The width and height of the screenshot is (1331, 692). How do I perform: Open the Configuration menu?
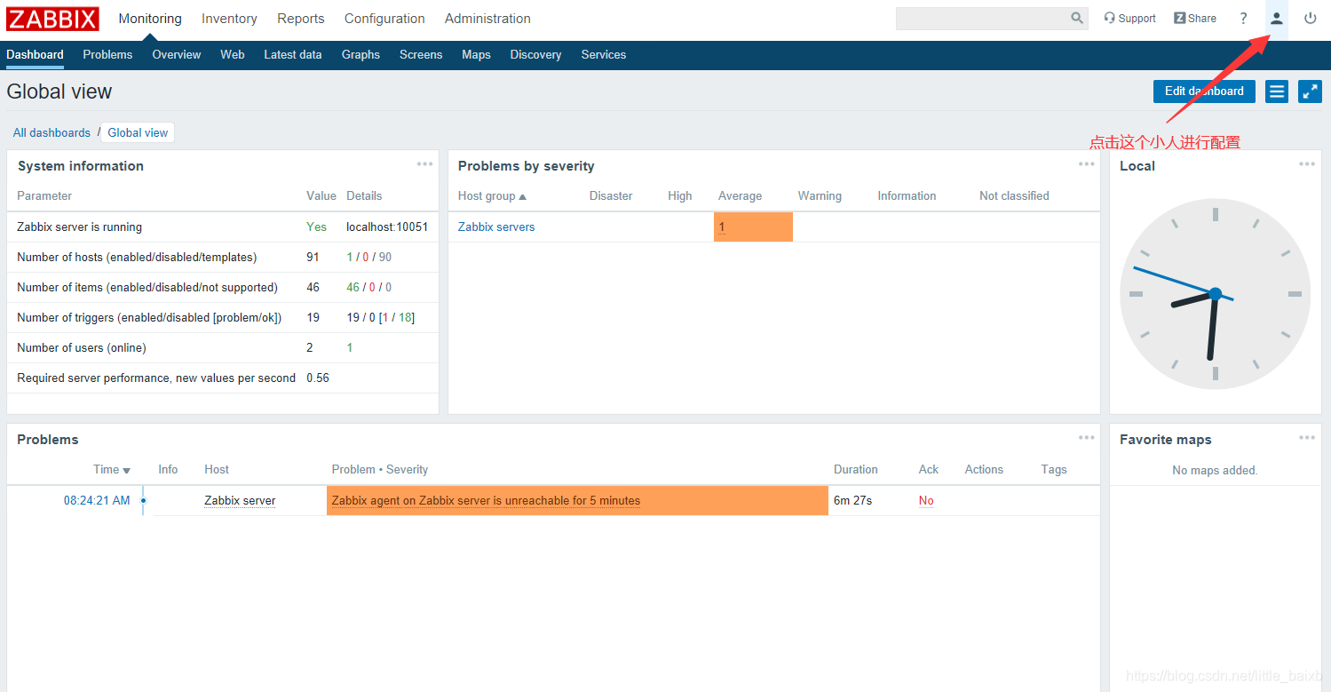384,19
